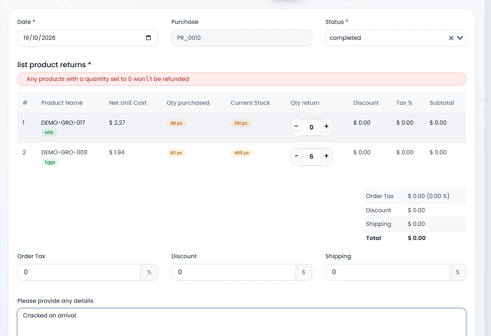Screen dimensions: 491x336
Task: Increase return quantity for DEMO-GRO-008
Action: point(327,156)
